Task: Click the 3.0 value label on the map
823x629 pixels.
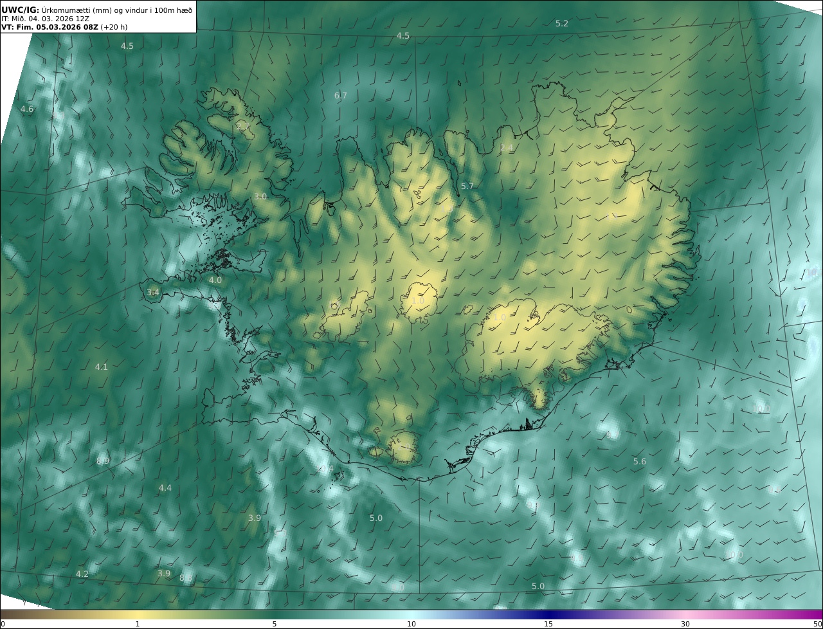Action: 260,197
